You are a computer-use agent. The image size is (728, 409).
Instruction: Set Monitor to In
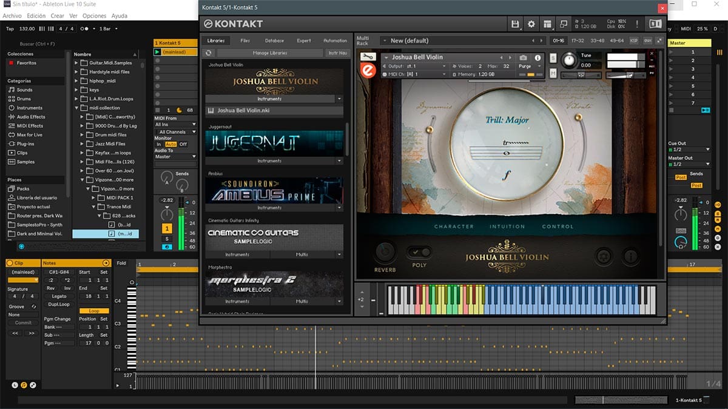tap(159, 144)
